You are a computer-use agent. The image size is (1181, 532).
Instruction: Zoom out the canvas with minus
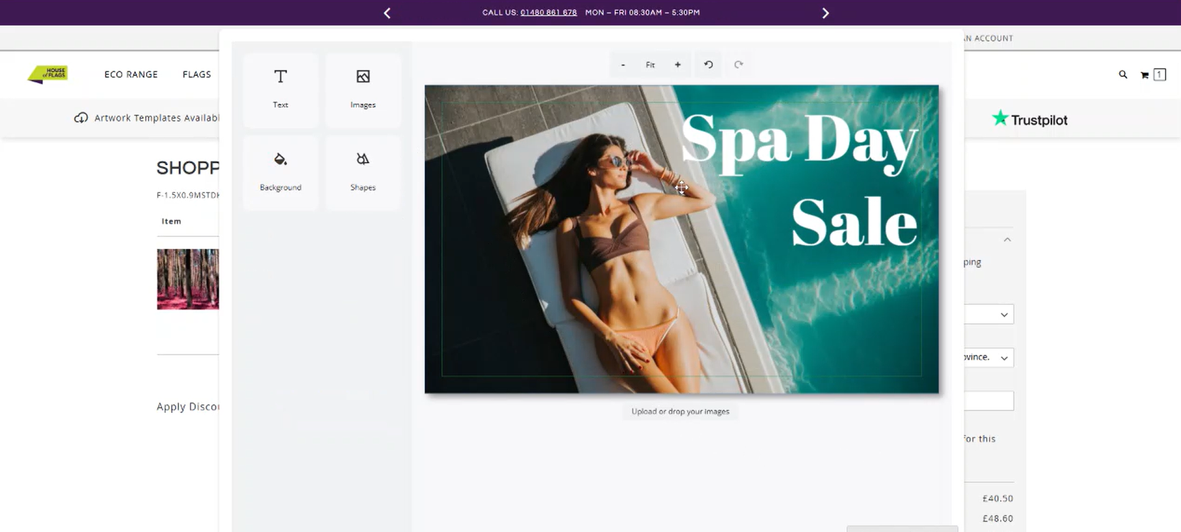tap(623, 65)
